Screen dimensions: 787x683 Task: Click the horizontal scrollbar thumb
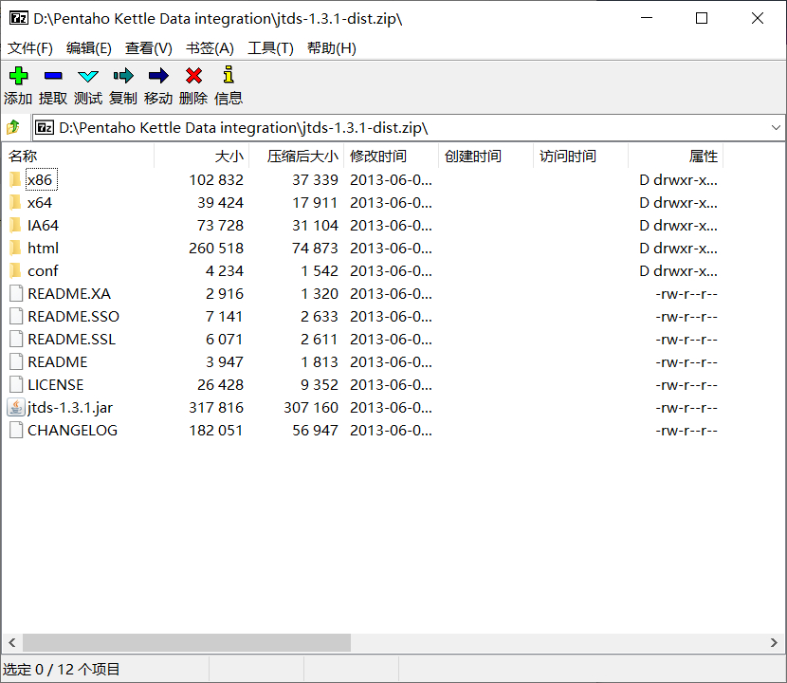click(186, 643)
